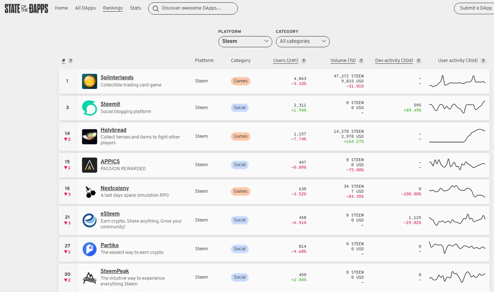This screenshot has height=292, width=494.
Task: Click Social tag in SteemPeak row
Action: 240,277
